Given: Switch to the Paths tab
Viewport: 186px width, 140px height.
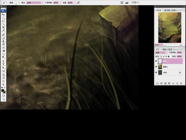Looking at the screenshot, I should (x=170, y=49).
